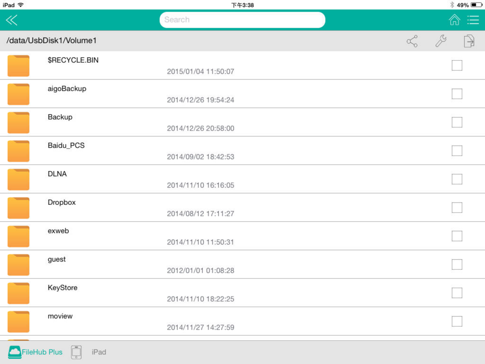The image size is (485, 364).
Task: Tap the iPad device icon
Action: tap(76, 352)
